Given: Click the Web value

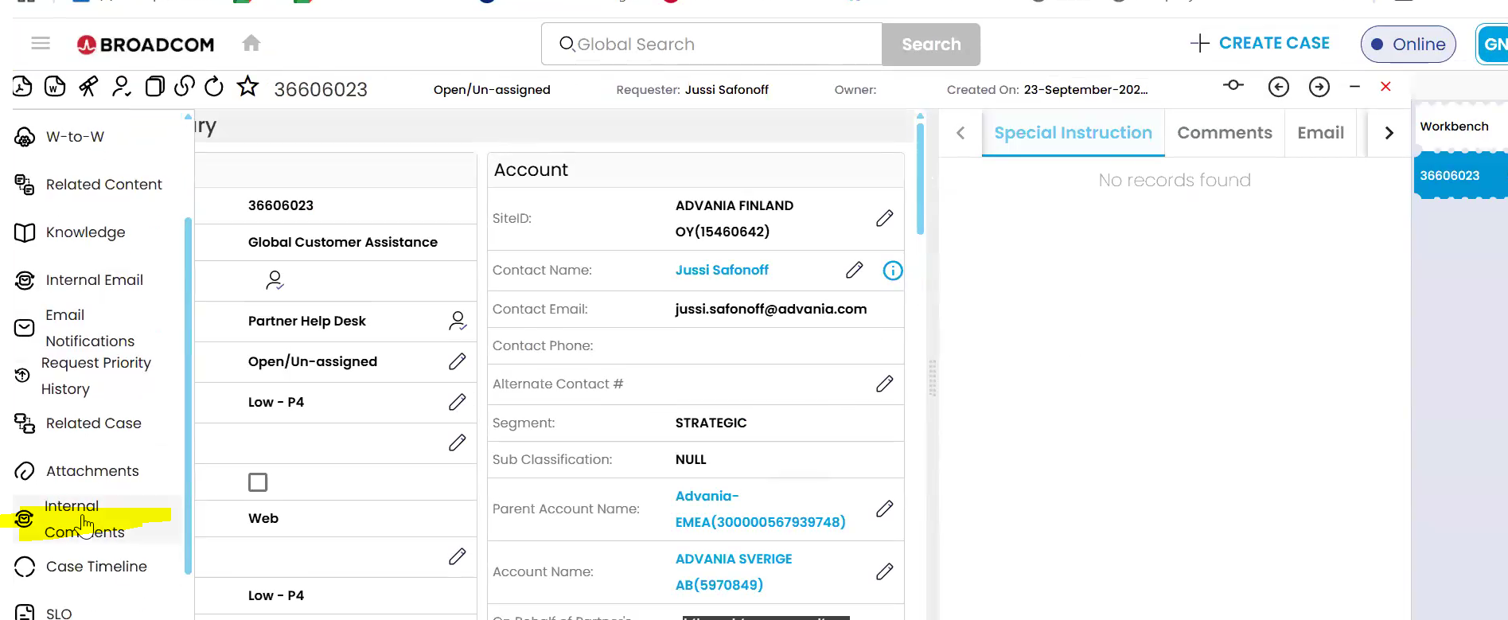Looking at the screenshot, I should pyautogui.click(x=263, y=518).
